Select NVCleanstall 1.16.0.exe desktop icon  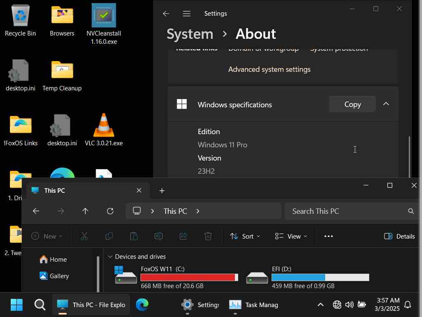pos(103,24)
